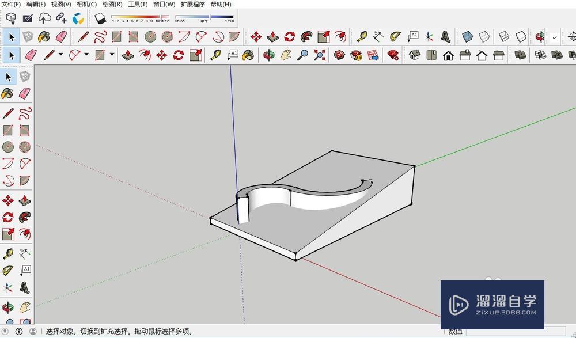Select Rotated Rectangle tool in left sidebar
Image resolution: width=576 pixels, height=338 pixels.
coord(25,130)
